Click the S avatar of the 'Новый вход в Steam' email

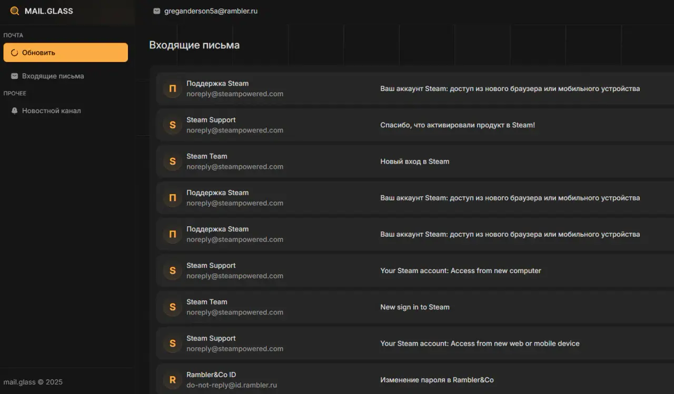[x=172, y=161]
